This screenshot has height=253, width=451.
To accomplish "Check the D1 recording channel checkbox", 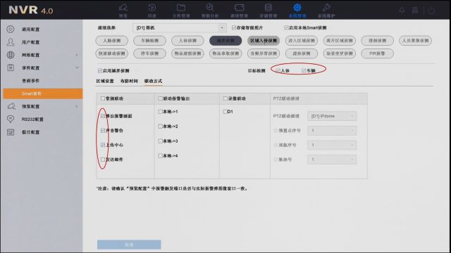I will coord(225,112).
